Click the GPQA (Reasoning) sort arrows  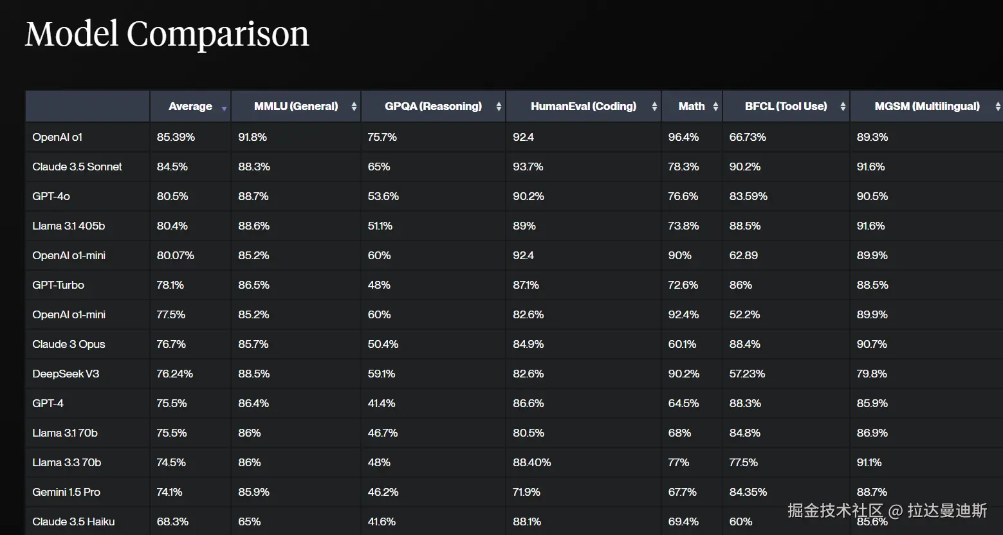tap(499, 107)
